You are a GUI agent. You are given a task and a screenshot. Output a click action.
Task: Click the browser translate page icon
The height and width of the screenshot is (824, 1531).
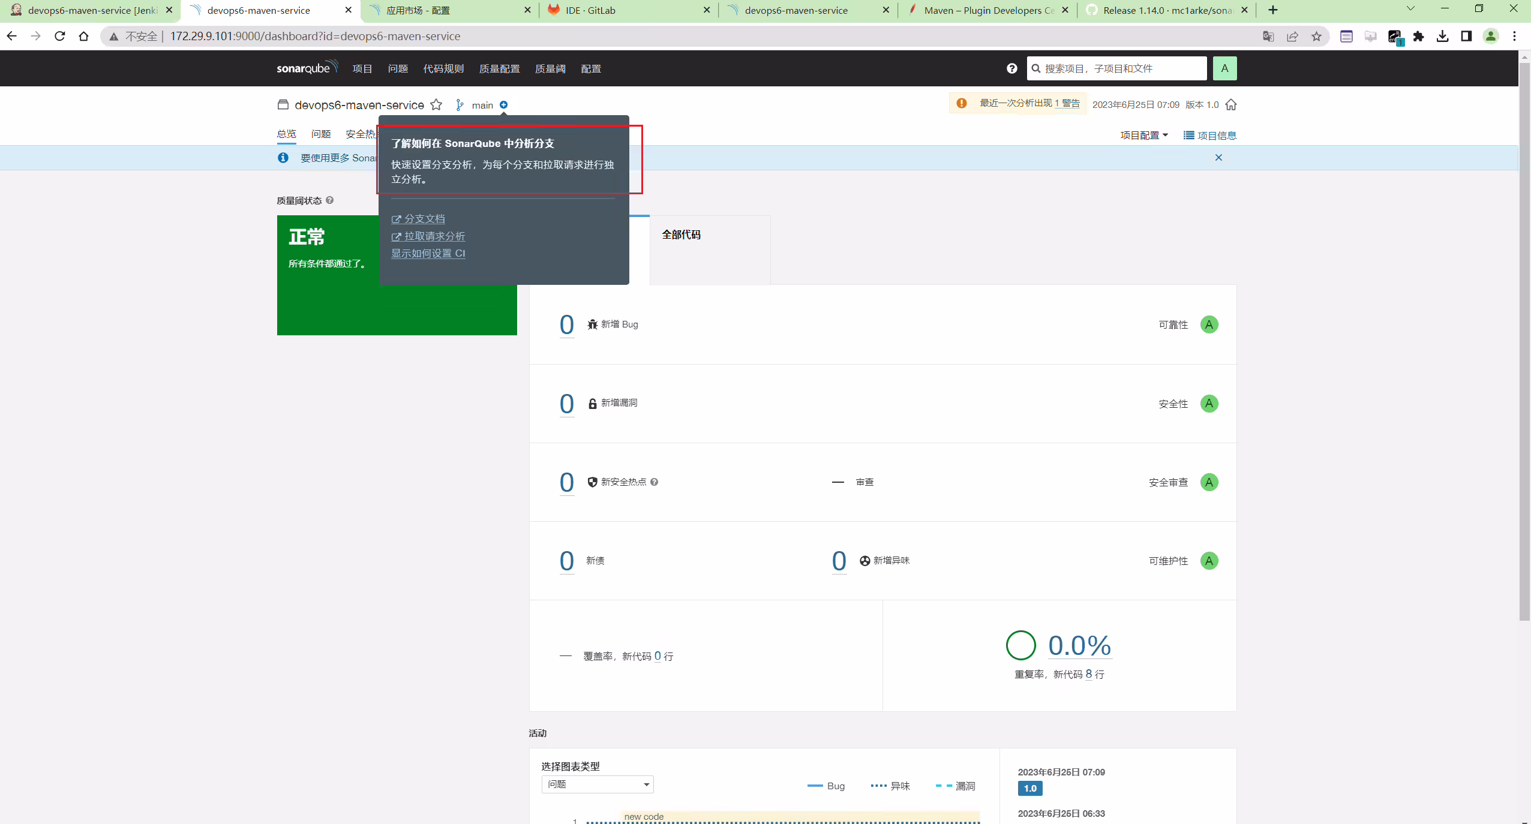(1268, 37)
